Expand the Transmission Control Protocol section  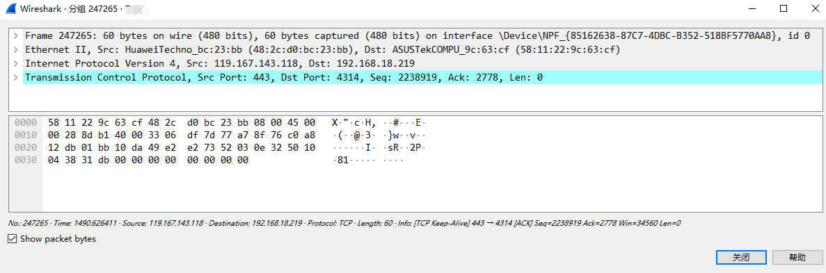pyautogui.click(x=16, y=78)
